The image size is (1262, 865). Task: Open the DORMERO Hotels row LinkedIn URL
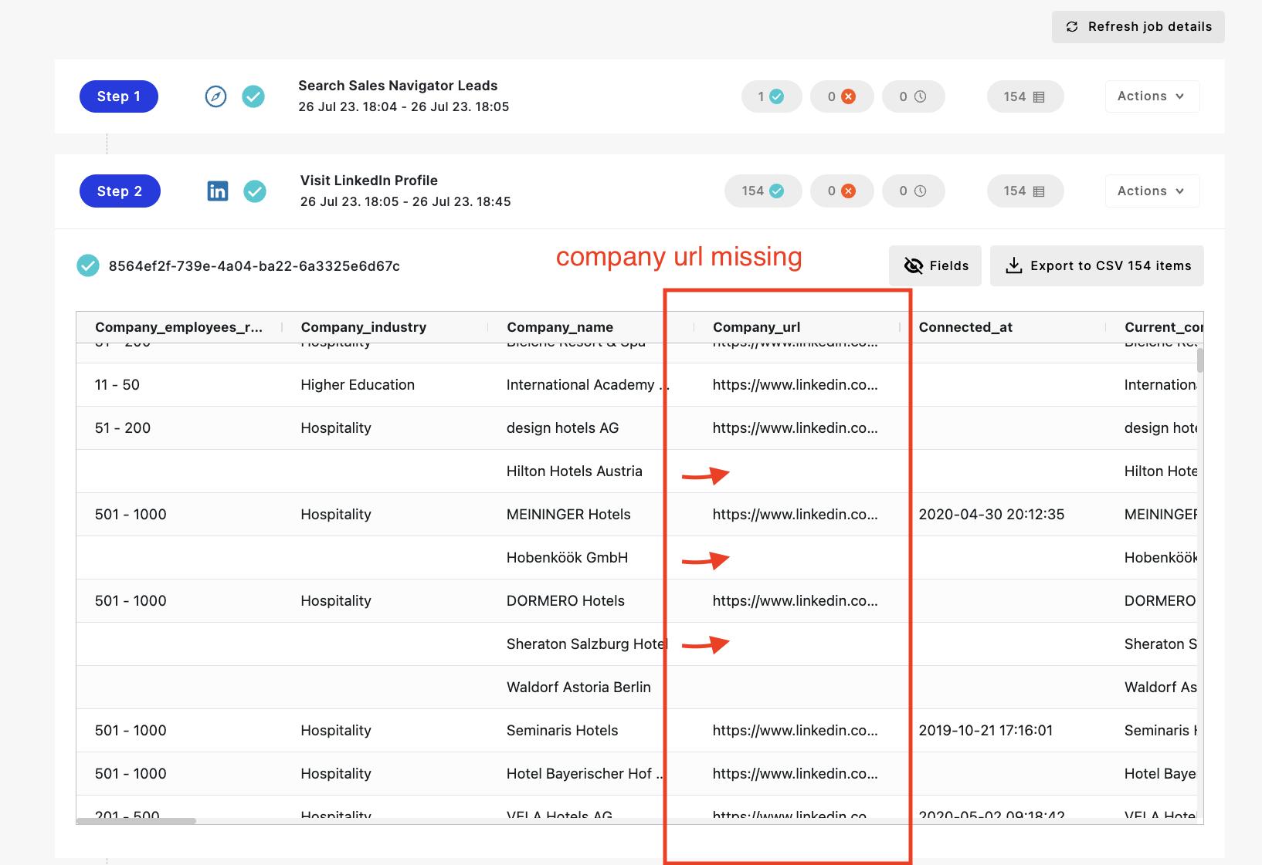tap(795, 601)
